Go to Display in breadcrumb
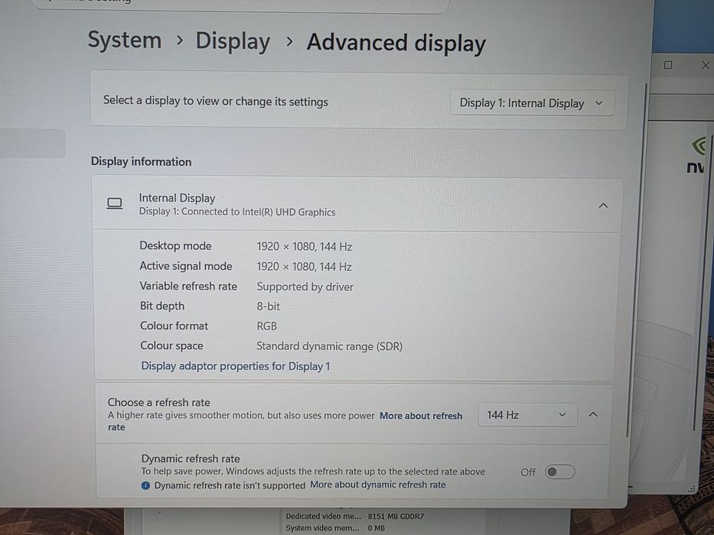Viewport: 714px width, 535px height. coord(233,41)
